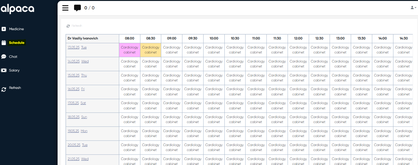Click the small Refresh link above the table

(x=77, y=26)
